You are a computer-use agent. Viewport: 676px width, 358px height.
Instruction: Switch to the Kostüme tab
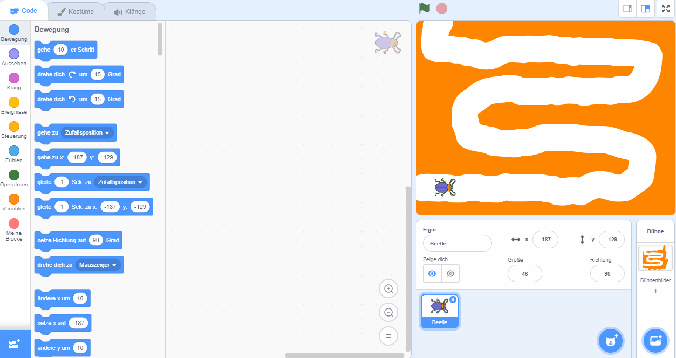(75, 11)
